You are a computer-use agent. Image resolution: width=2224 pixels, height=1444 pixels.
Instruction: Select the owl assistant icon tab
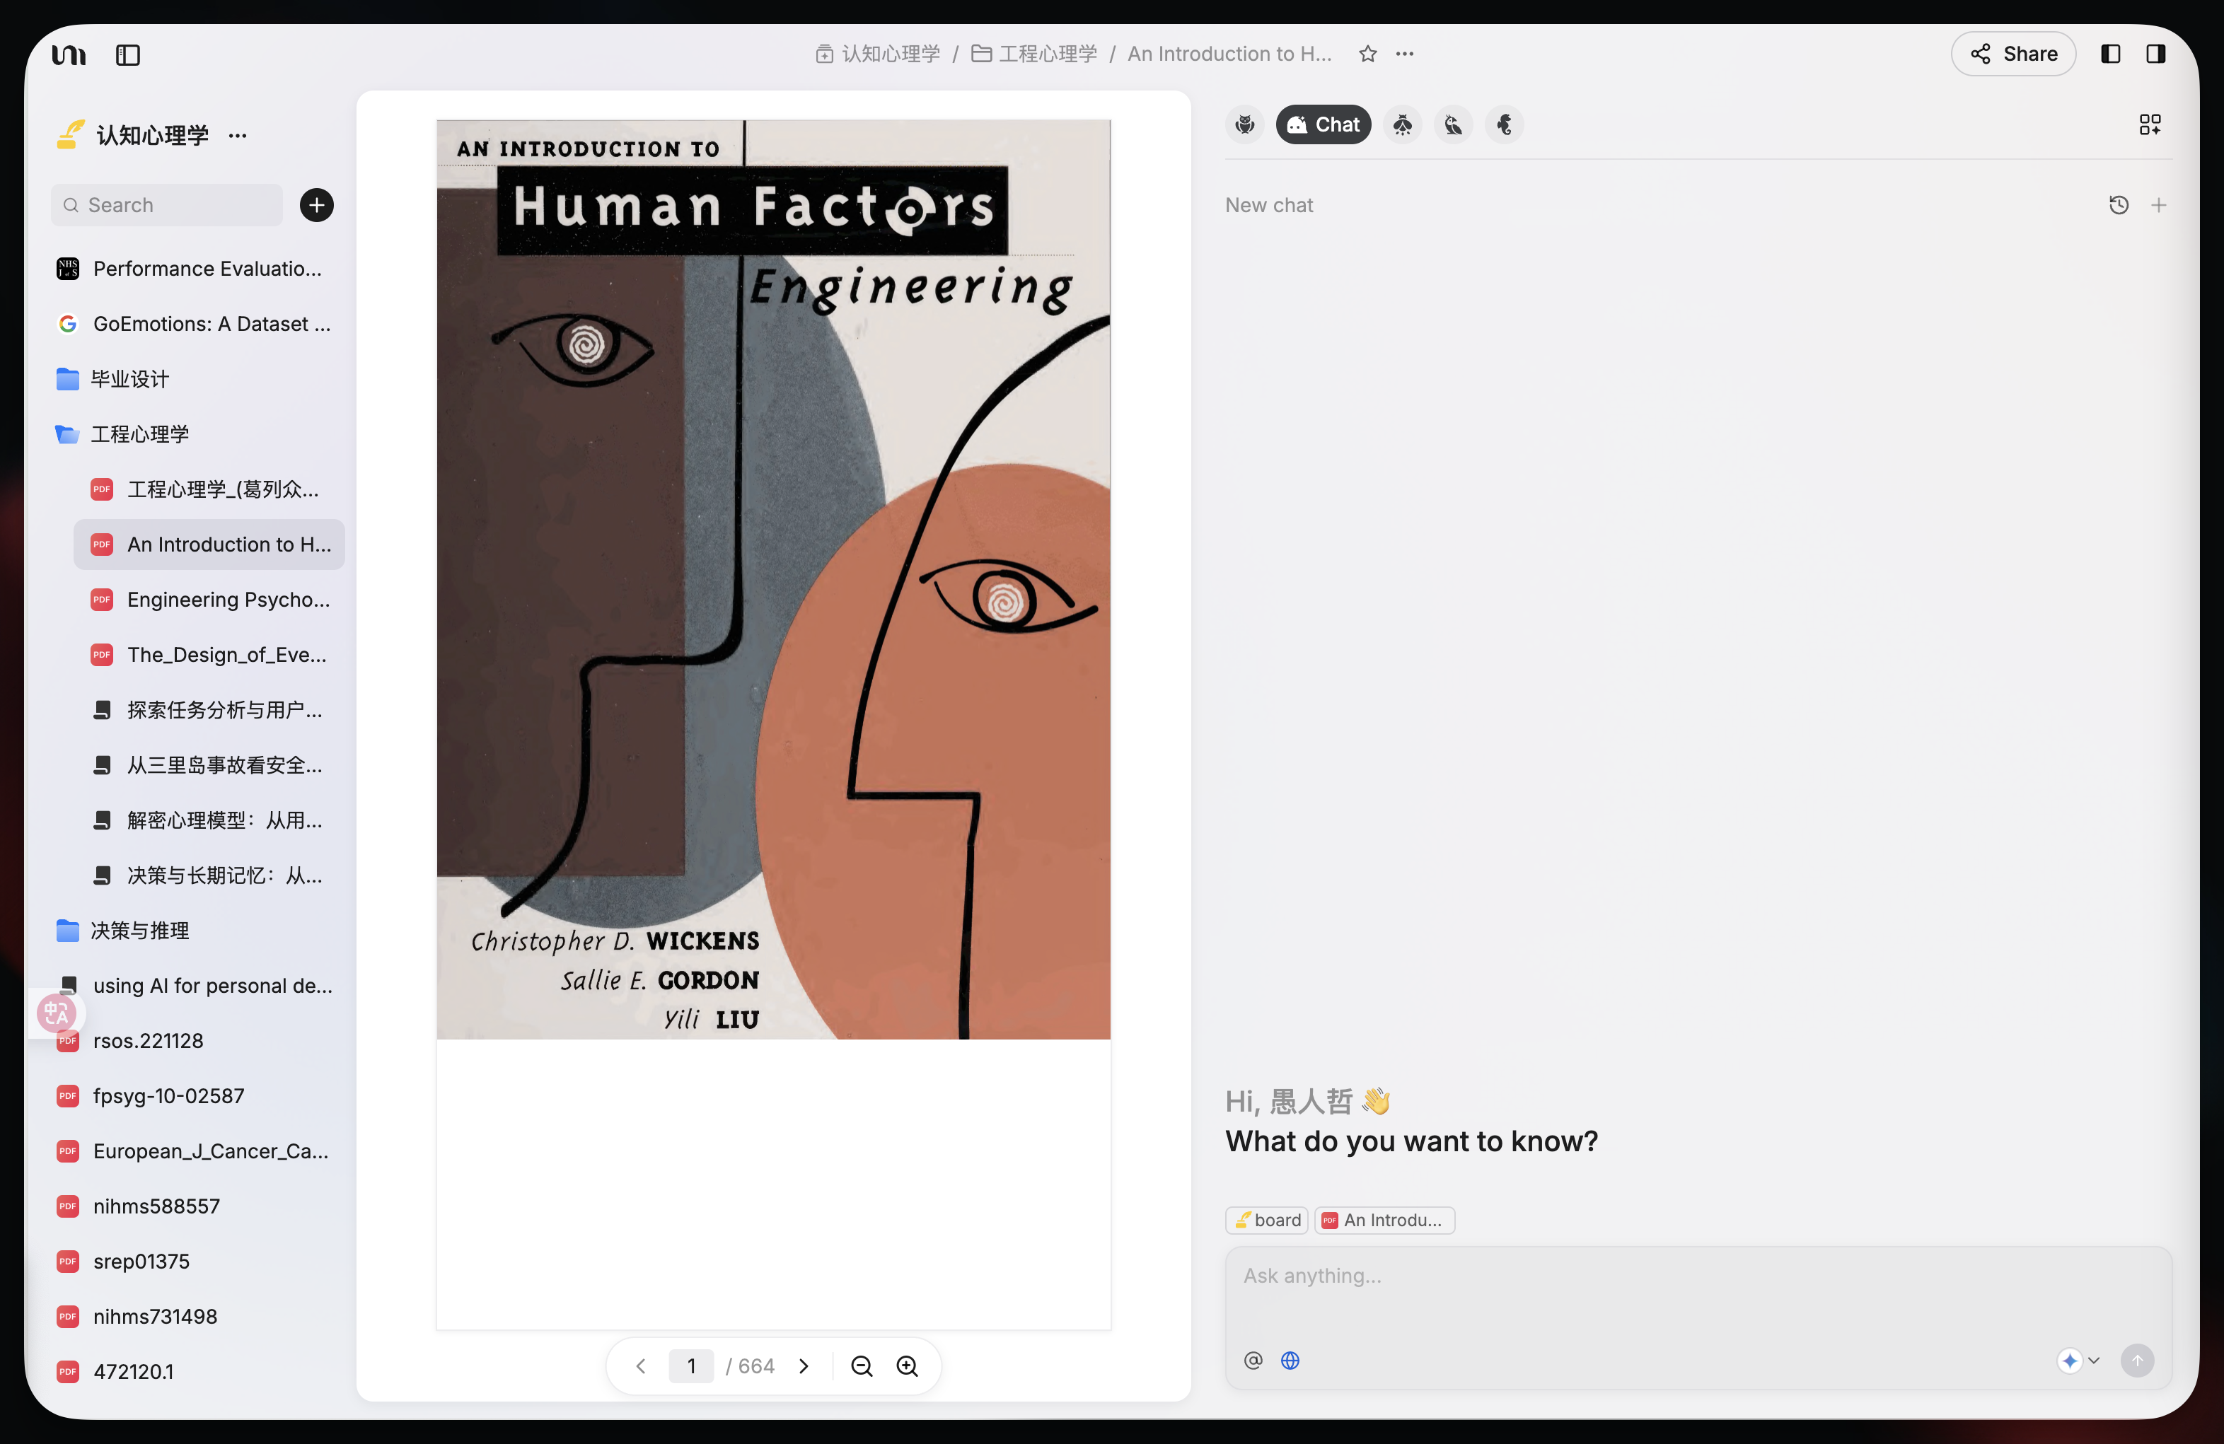1245,124
